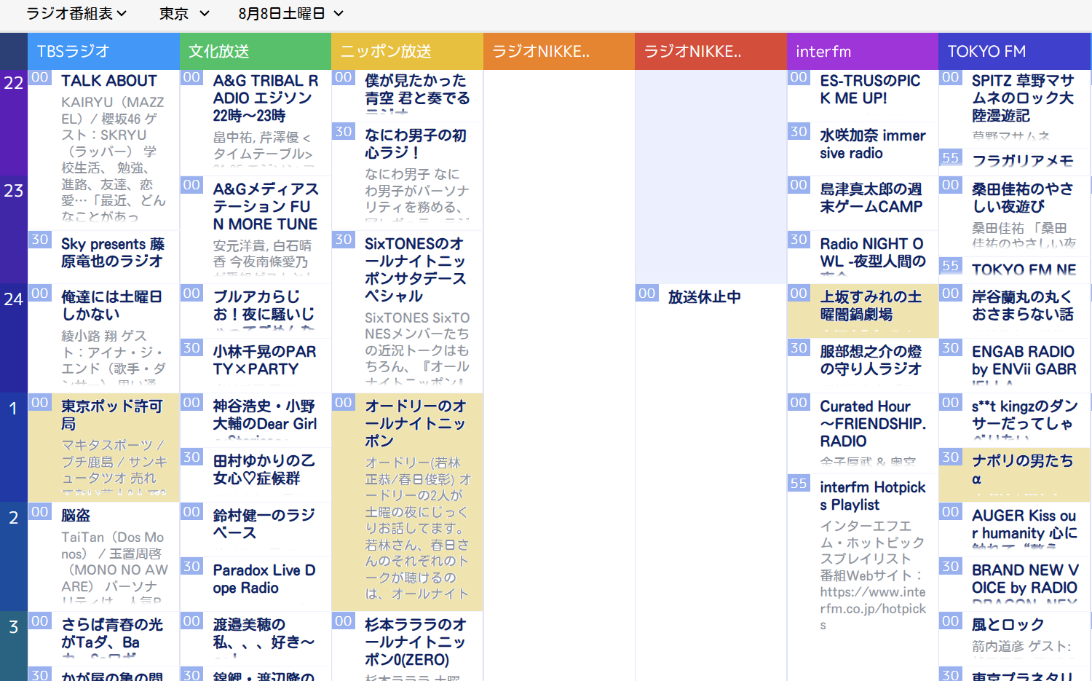
Task: Select the TBSラジオ station header
Action: [x=104, y=51]
